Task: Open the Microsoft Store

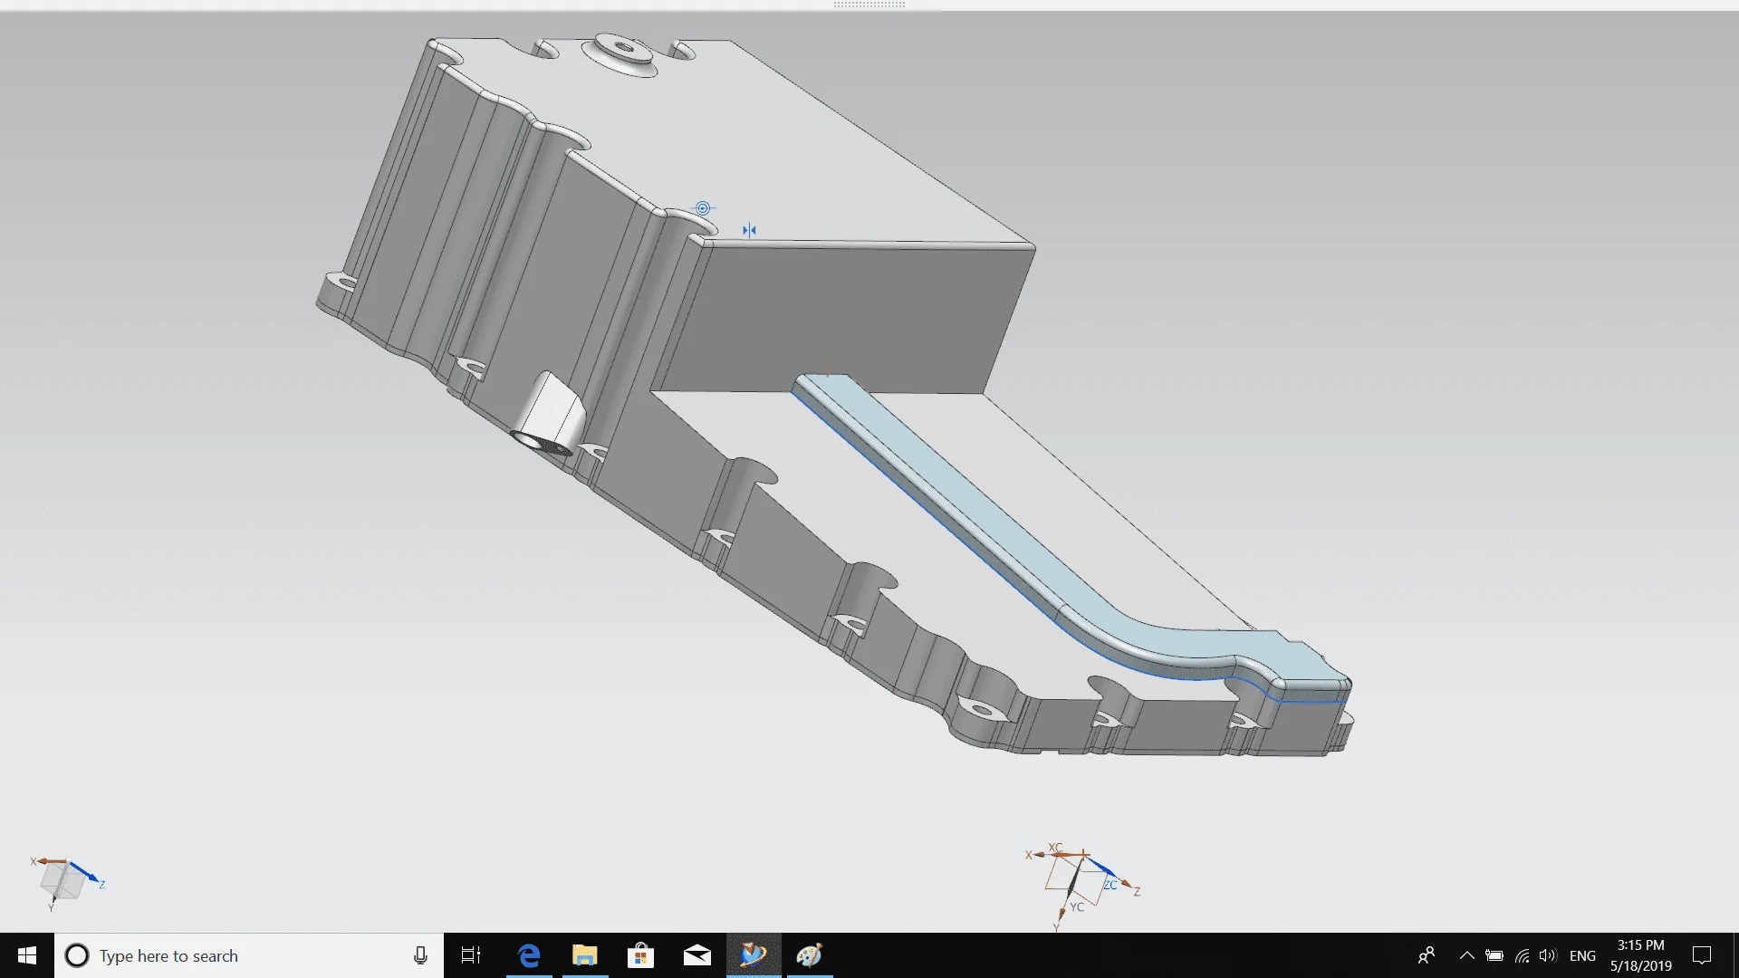Action: coord(641,955)
